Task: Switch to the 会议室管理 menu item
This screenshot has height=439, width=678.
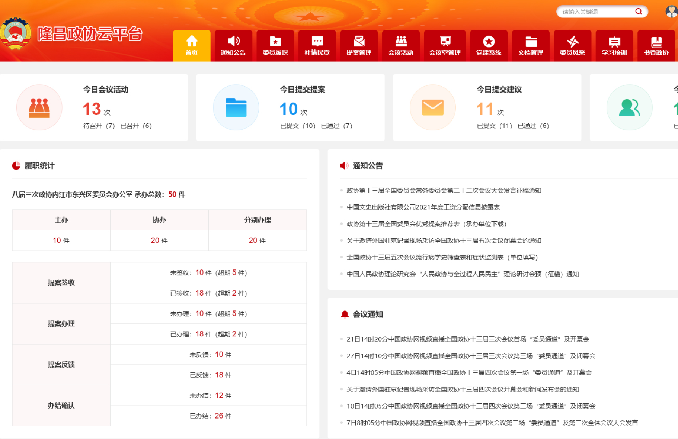Action: coord(445,46)
